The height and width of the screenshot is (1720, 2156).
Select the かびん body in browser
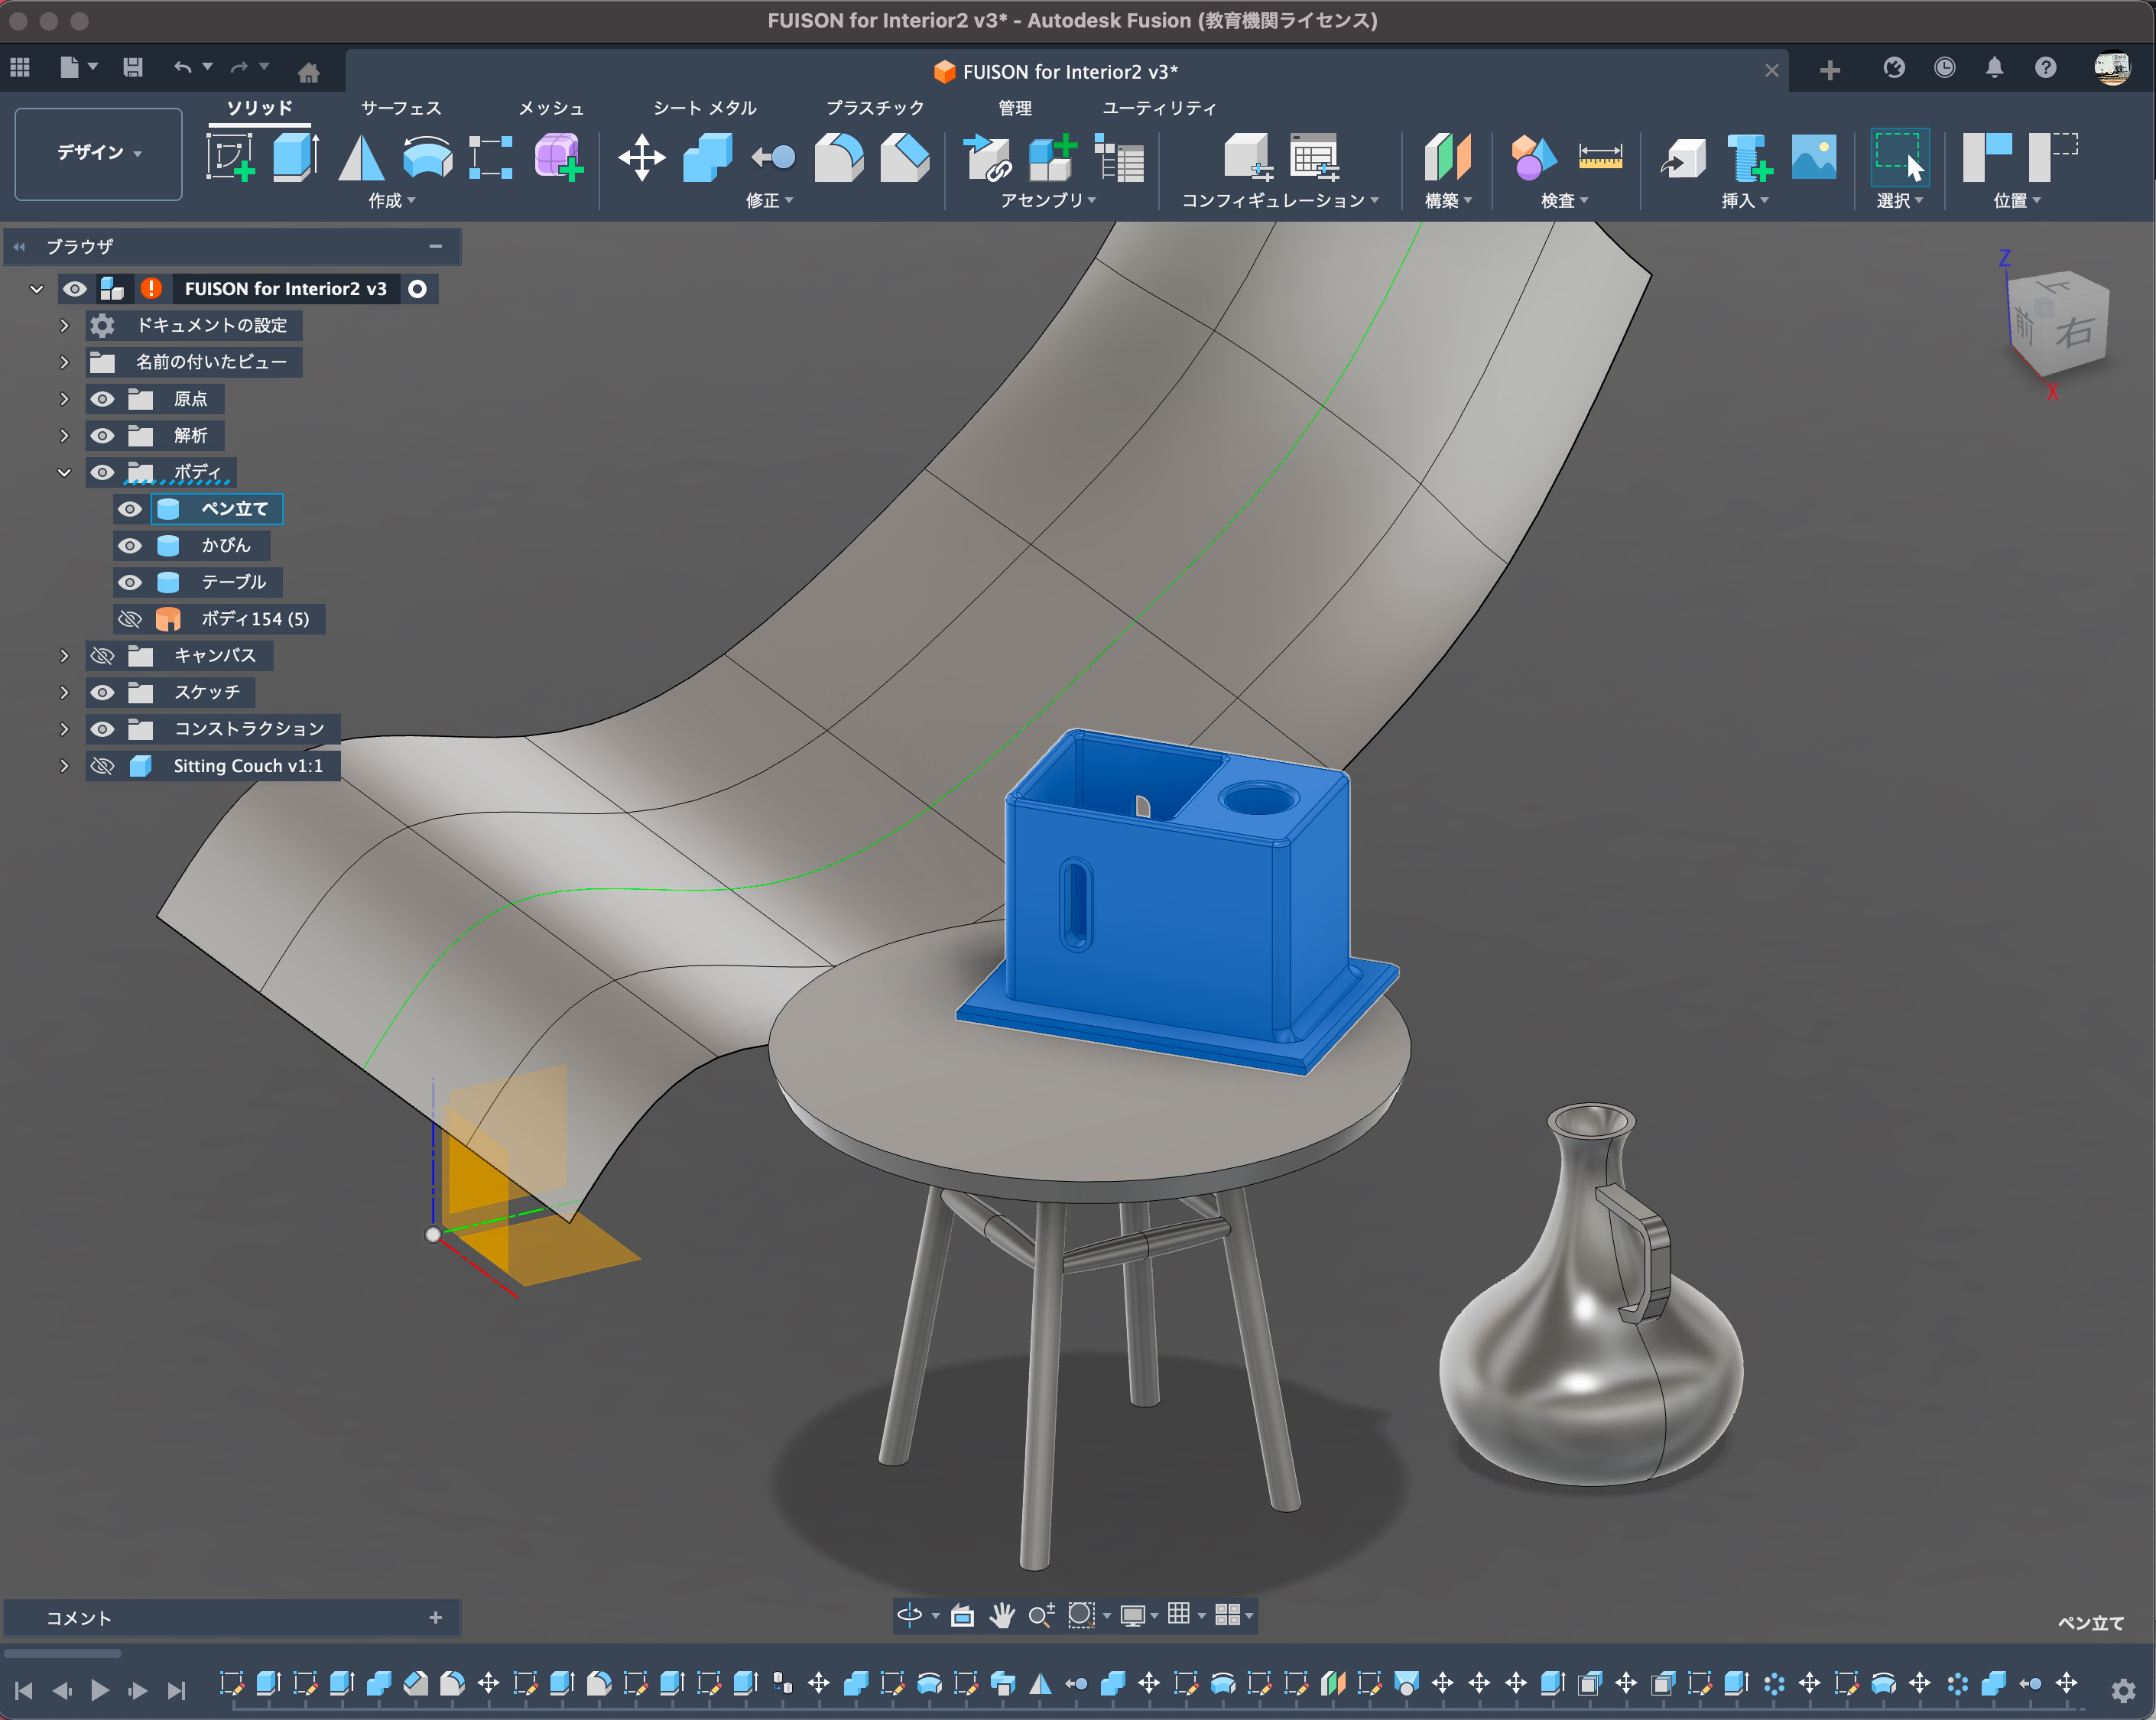225,545
